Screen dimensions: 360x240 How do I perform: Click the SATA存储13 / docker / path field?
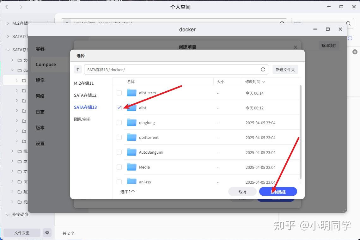174,69
